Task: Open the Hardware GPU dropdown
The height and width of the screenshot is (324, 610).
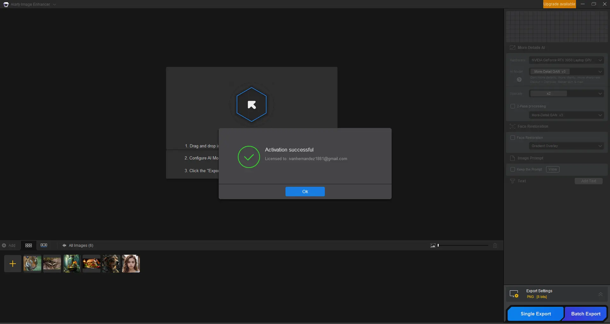Action: click(566, 60)
